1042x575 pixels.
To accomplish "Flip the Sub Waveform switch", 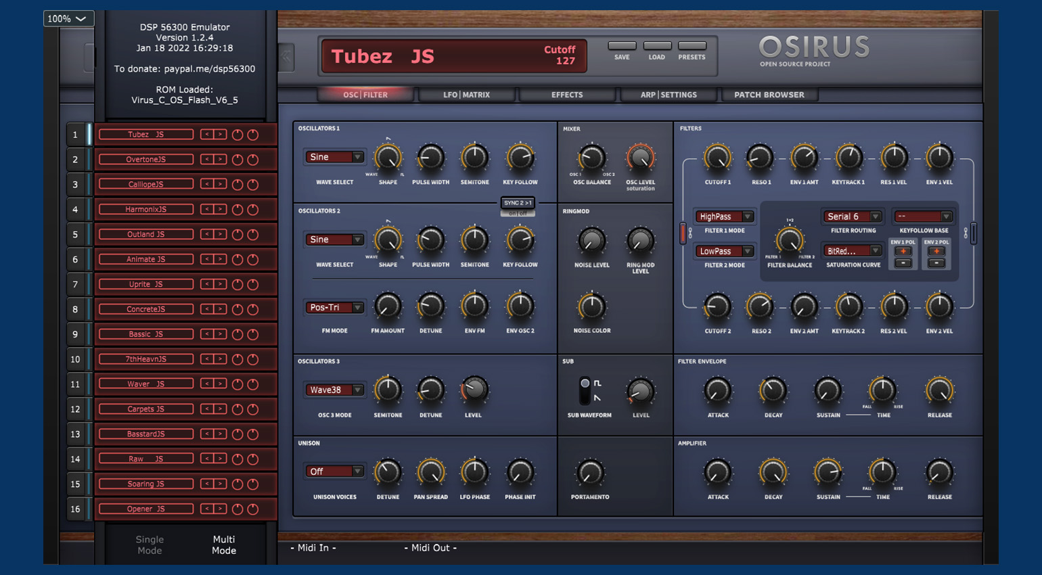I will [585, 390].
